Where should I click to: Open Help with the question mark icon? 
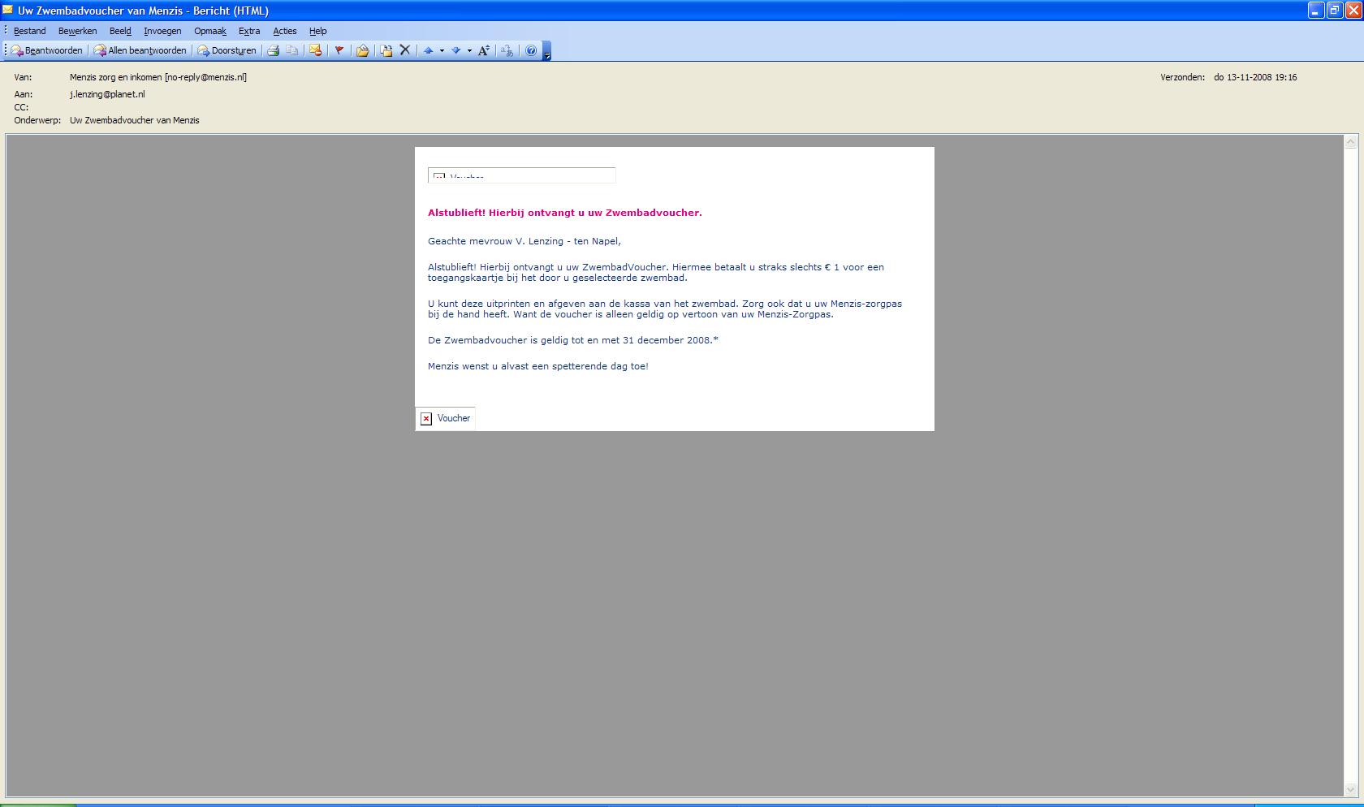531,50
